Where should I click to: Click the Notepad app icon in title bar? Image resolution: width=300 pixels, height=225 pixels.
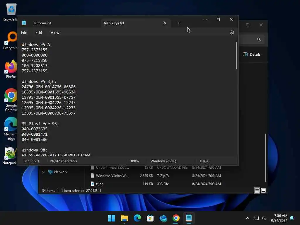[24, 23]
